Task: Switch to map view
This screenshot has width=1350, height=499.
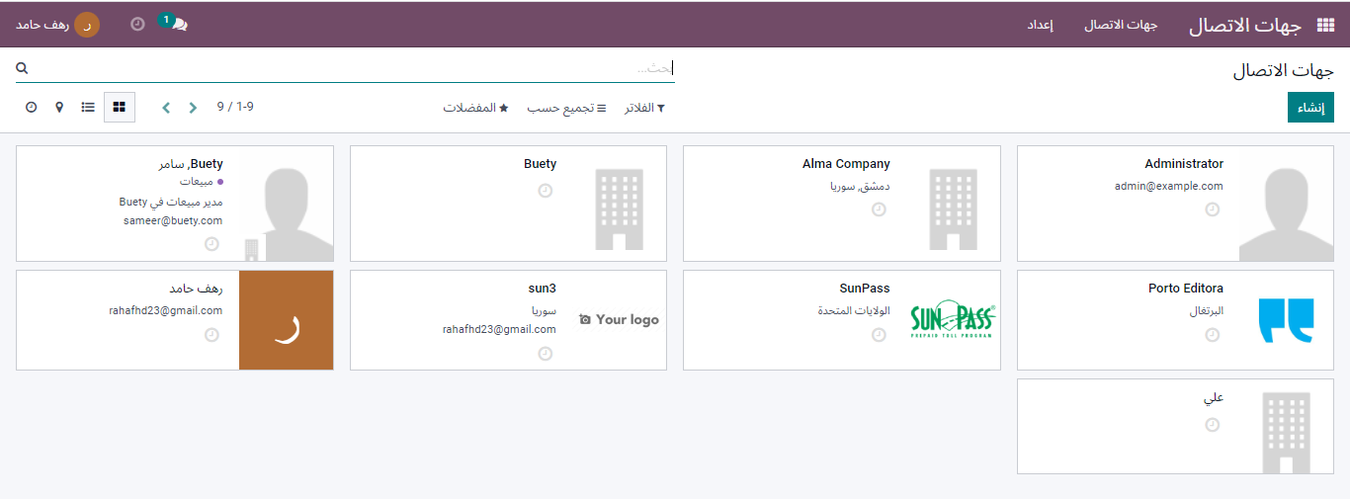Action: [x=59, y=107]
